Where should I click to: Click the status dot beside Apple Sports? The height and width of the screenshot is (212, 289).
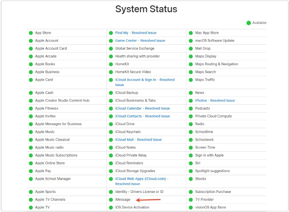click(31, 192)
